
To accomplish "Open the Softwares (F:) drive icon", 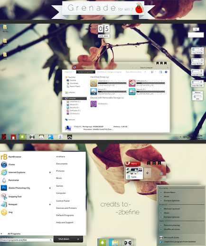I will 132,83.
